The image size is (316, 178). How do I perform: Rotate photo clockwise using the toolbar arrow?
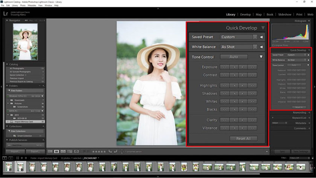coord(115,151)
